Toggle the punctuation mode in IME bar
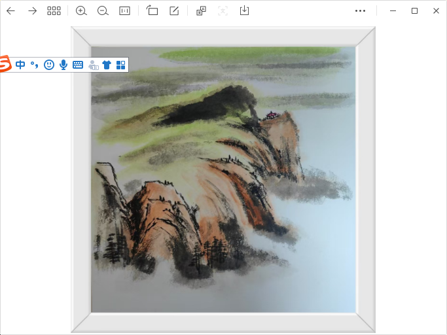 pyautogui.click(x=35, y=65)
